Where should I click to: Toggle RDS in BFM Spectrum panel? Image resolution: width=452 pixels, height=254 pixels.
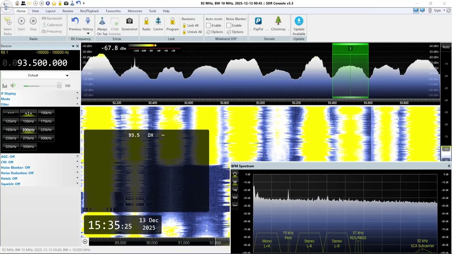coord(235,198)
